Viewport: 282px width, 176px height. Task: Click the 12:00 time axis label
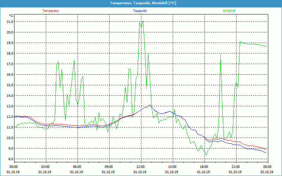(x=140, y=167)
